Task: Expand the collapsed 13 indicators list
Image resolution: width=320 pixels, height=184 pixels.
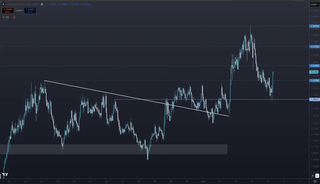Action: pos(6,17)
